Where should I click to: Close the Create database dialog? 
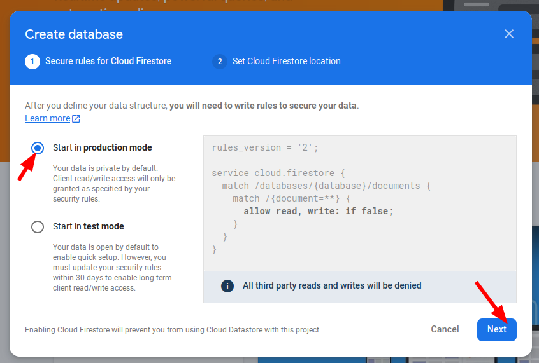[x=509, y=34]
